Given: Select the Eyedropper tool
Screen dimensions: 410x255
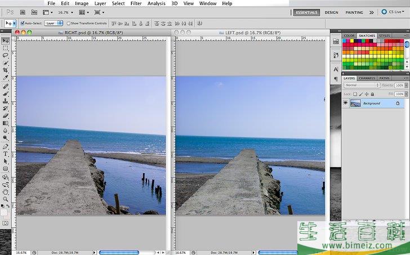Looking at the screenshot, I should (x=6, y=78).
